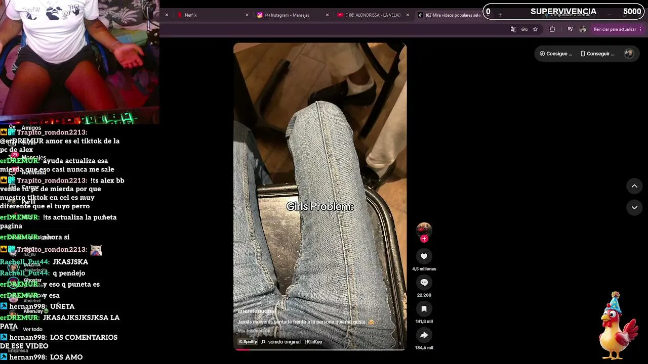The width and height of the screenshot is (648, 364).
Task: Open the comments bubble showing 22.200
Action: pyautogui.click(x=424, y=283)
